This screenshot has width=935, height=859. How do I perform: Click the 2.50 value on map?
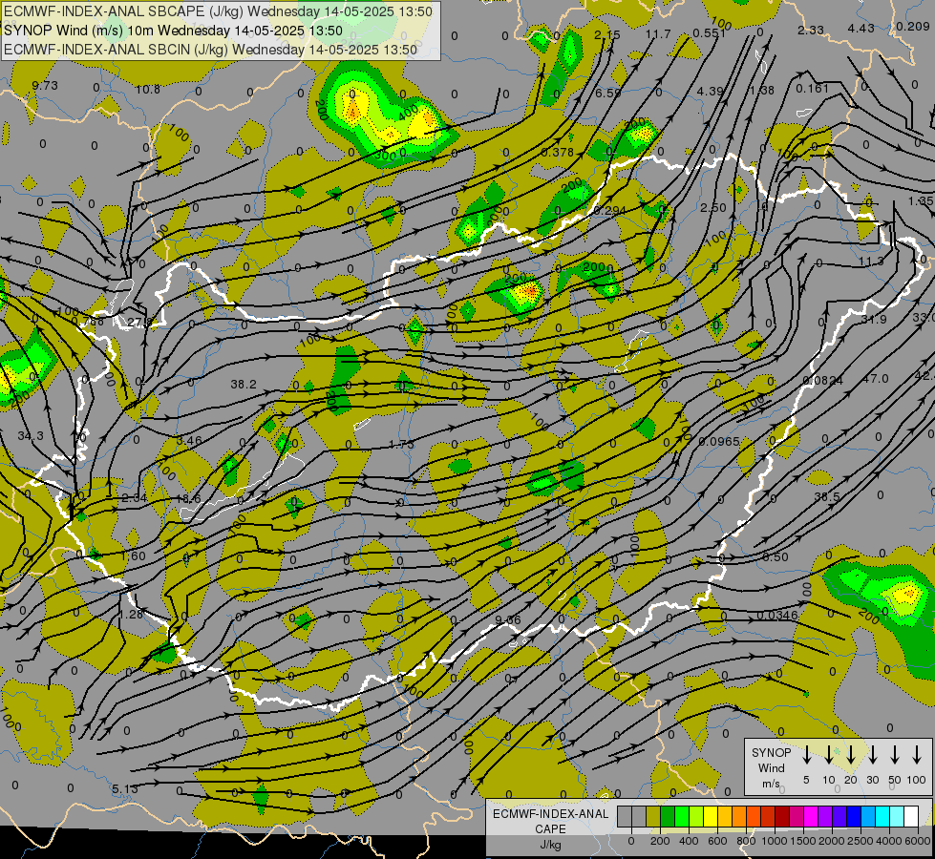point(713,208)
